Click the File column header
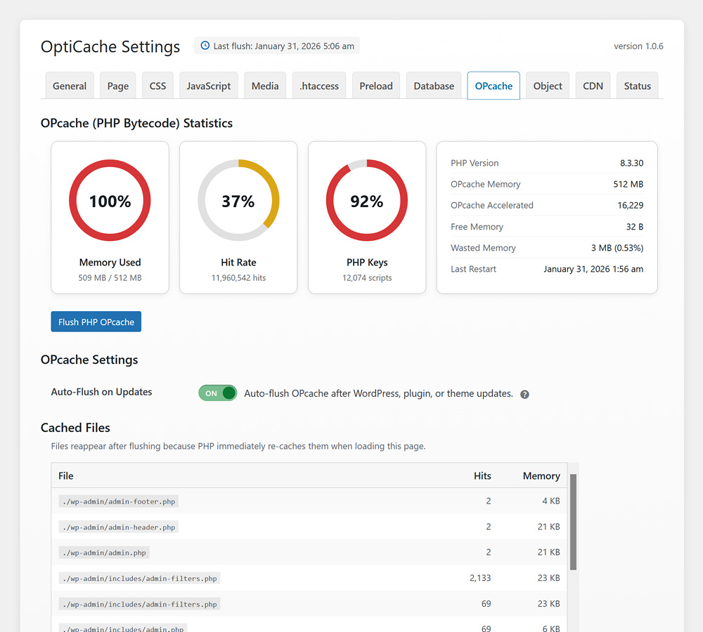 click(x=66, y=475)
